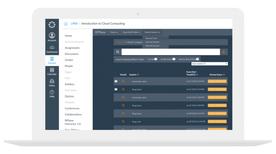Viewport: 276px width, 154px height.
Task: Sort by Student column arrows
Action: [x=138, y=75]
